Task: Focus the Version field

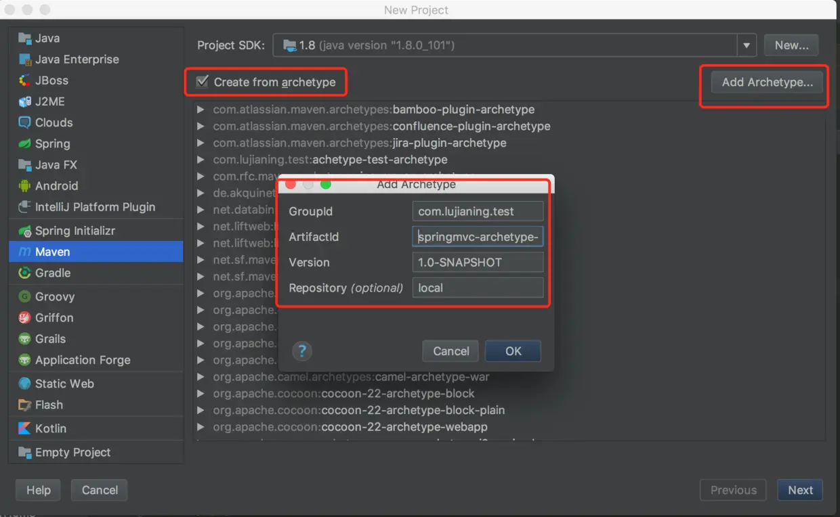Action: coord(478,263)
